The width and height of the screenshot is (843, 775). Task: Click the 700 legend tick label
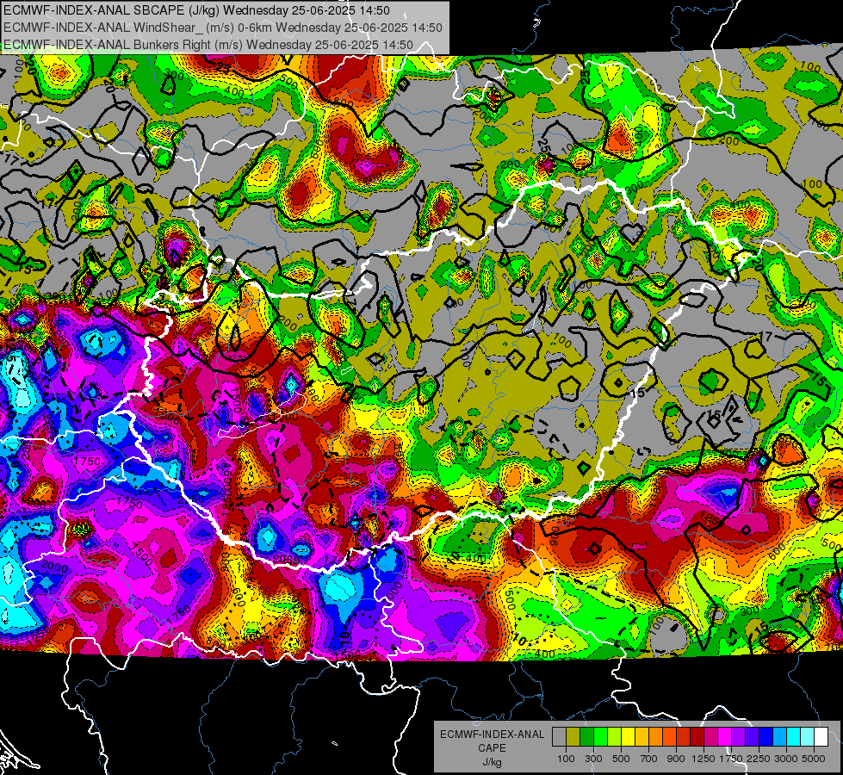[x=649, y=759]
